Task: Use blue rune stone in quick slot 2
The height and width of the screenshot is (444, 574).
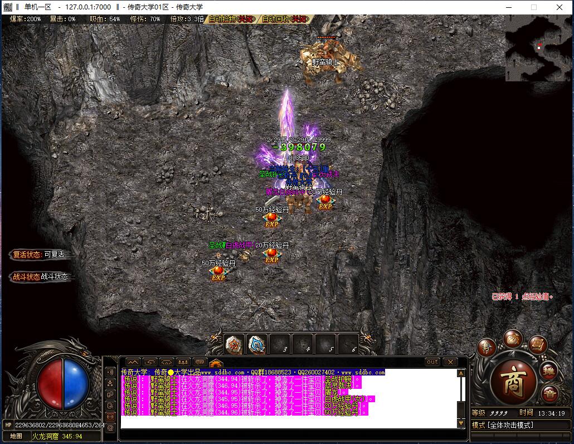Action: [x=256, y=344]
